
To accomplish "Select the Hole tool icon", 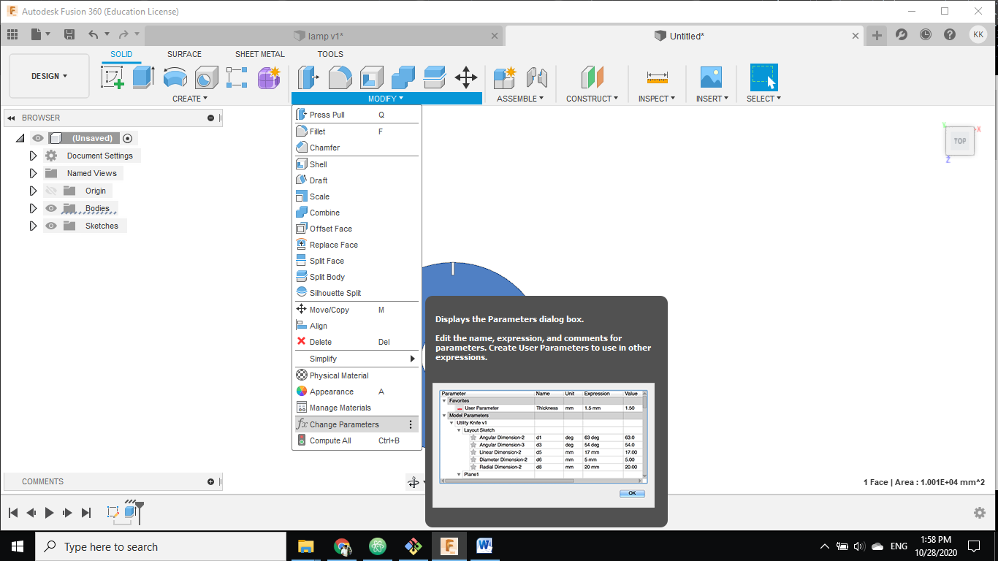I will [x=206, y=77].
